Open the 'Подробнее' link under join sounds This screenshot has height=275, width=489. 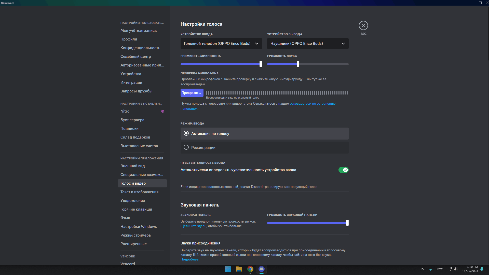(x=189, y=259)
